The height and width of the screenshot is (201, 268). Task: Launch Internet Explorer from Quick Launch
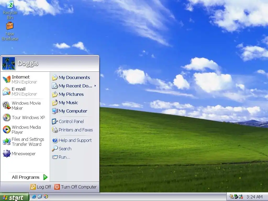coord(34,197)
